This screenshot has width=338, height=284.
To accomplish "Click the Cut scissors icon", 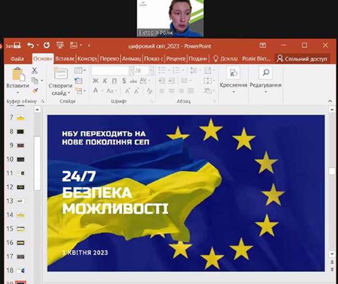I will tap(34, 71).
